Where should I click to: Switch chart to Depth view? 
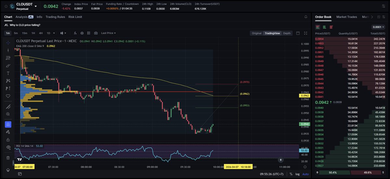(x=287, y=33)
